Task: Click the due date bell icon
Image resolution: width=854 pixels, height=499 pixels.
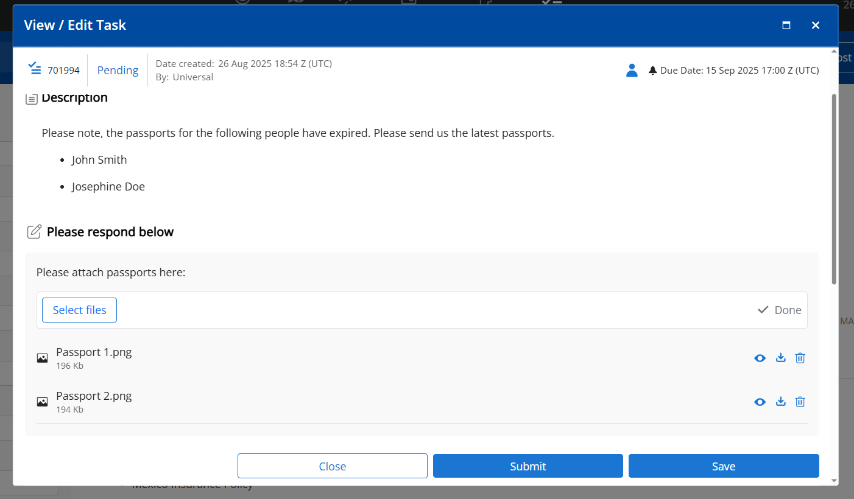Action: [653, 71]
